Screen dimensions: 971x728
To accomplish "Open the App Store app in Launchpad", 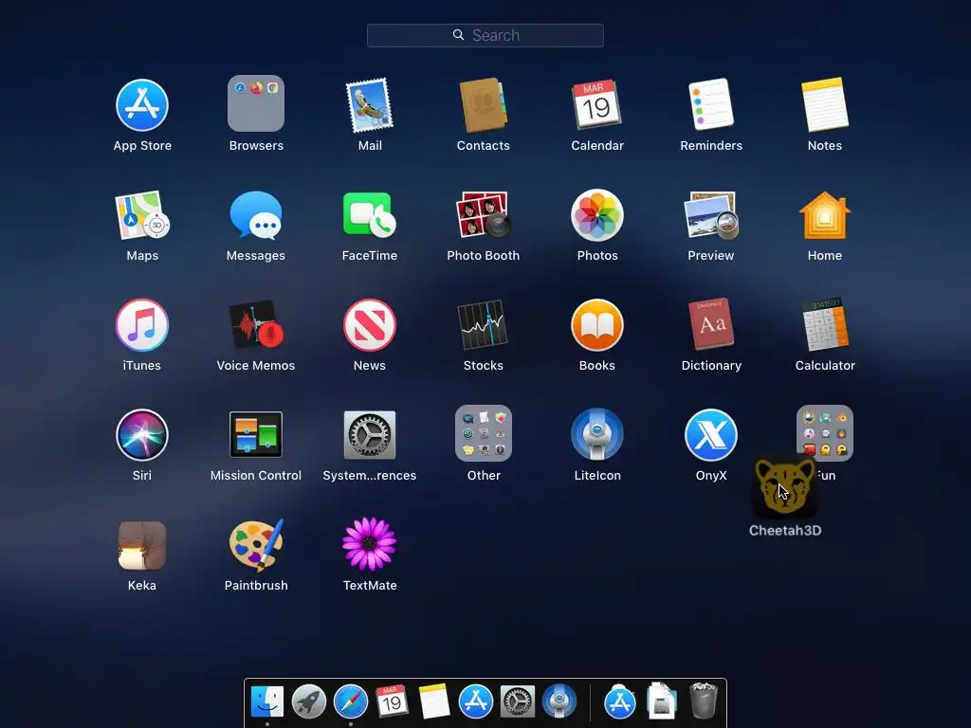I will [x=142, y=105].
